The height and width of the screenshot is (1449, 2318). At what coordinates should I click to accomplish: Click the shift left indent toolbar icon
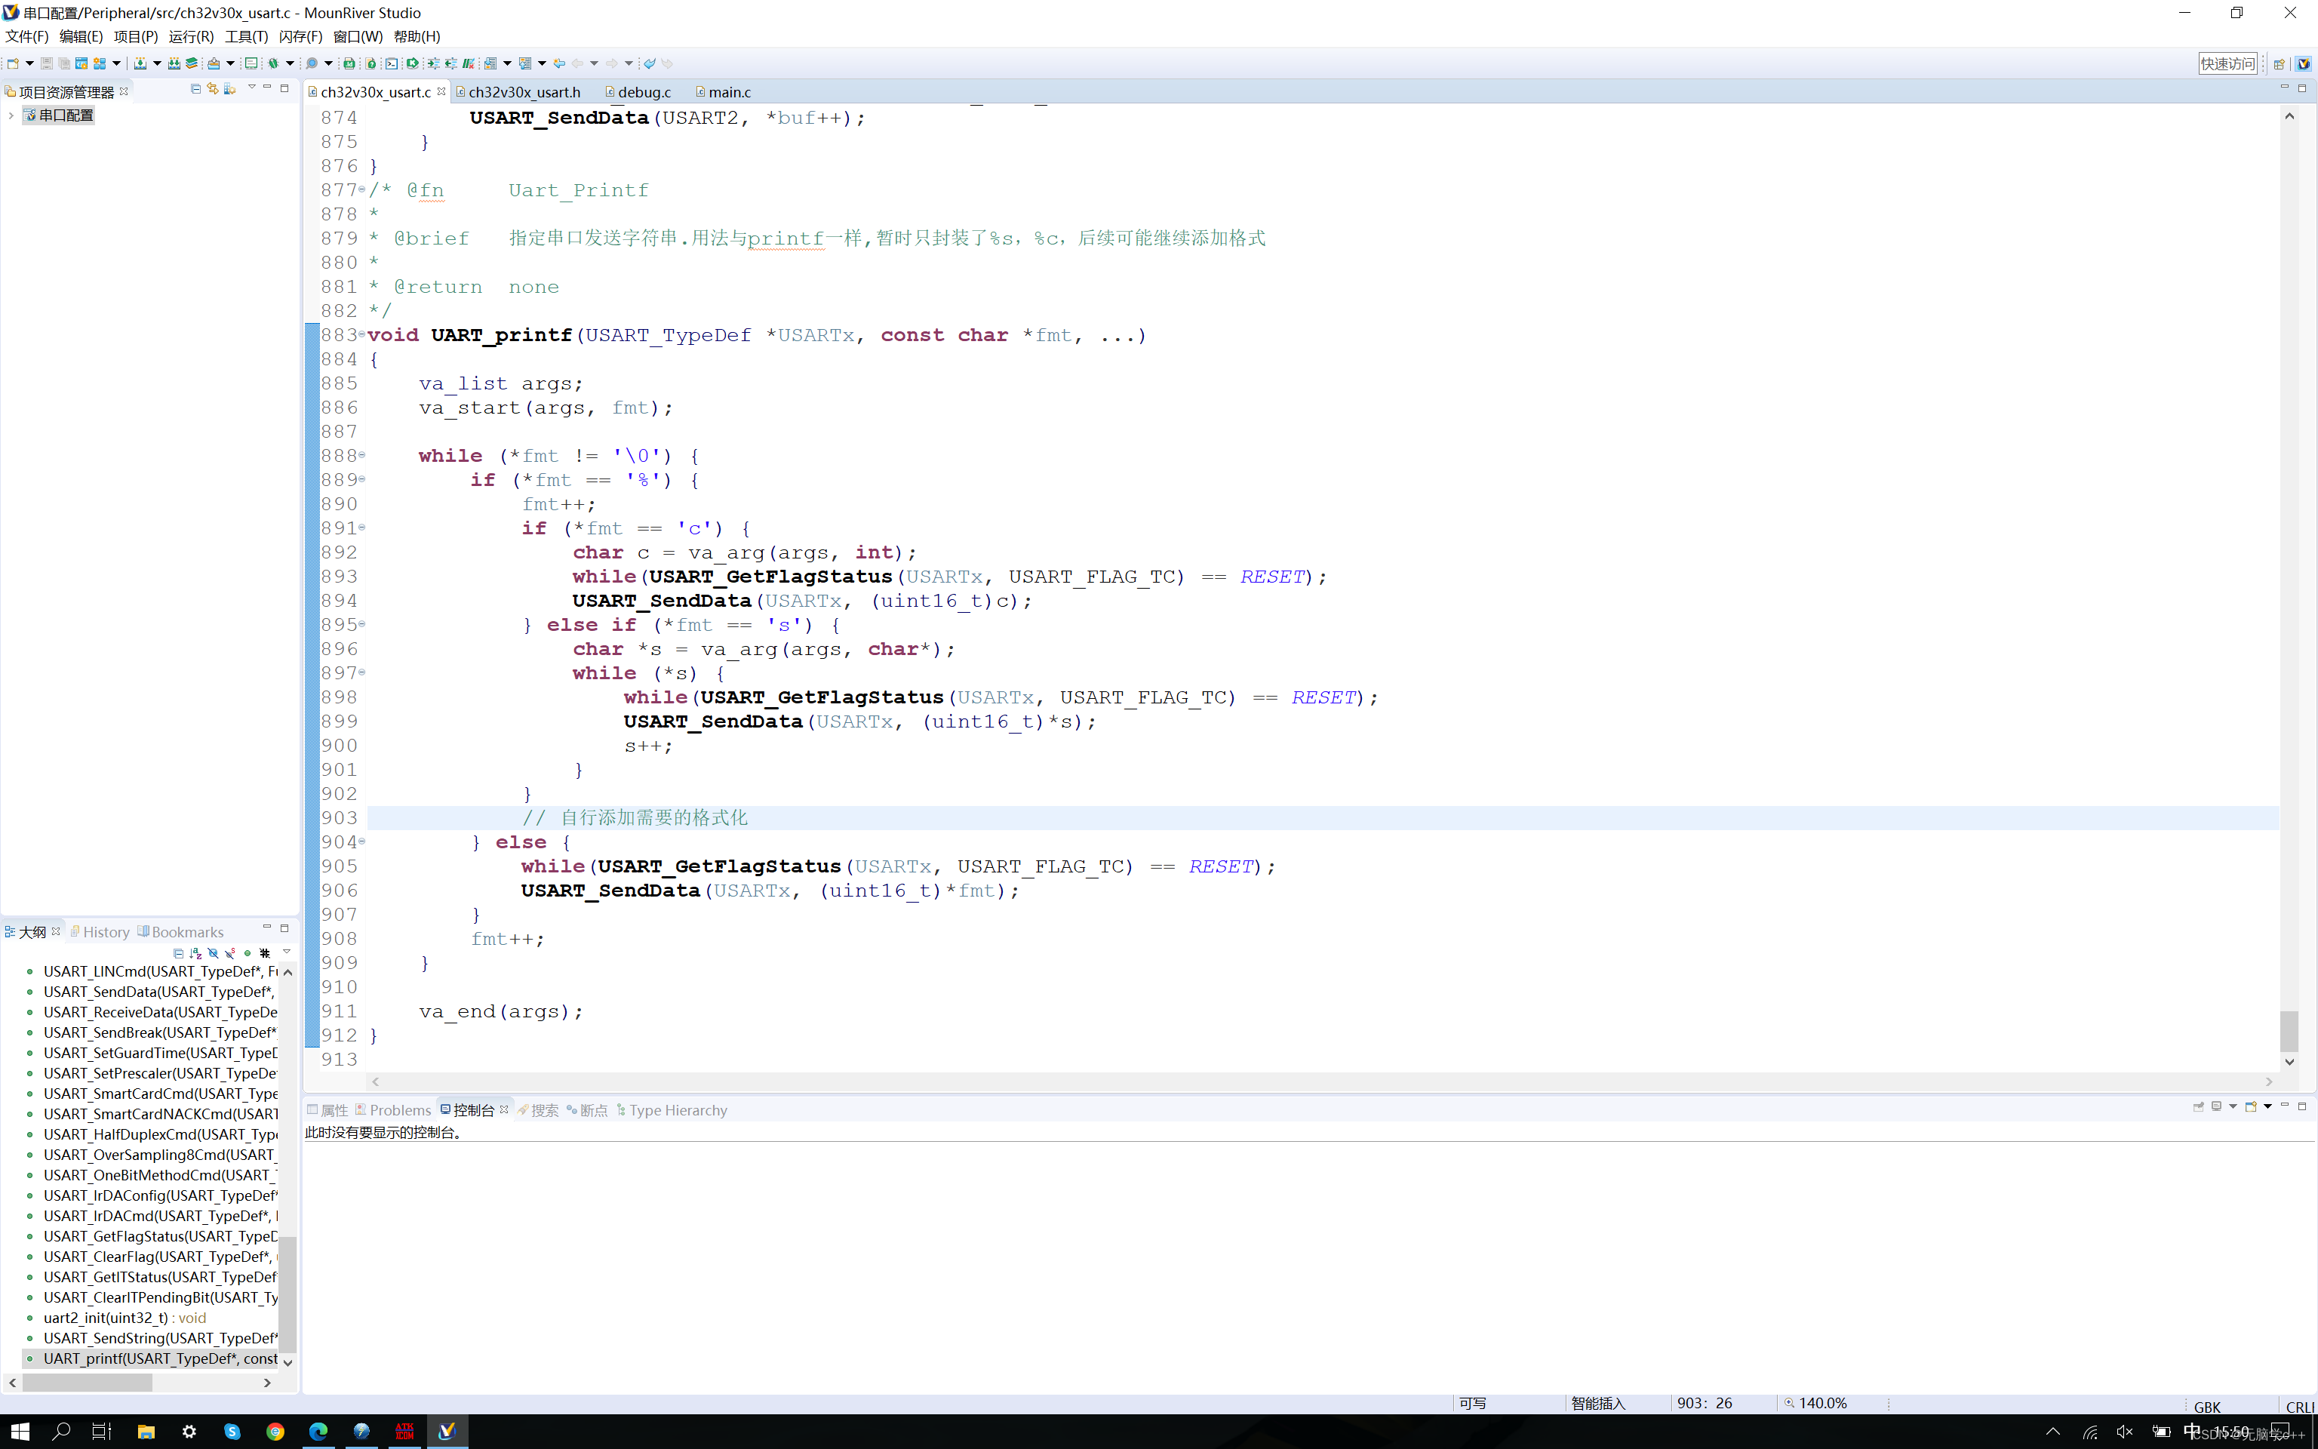(451, 63)
